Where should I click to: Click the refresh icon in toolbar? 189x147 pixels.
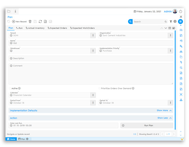click(x=40, y=21)
